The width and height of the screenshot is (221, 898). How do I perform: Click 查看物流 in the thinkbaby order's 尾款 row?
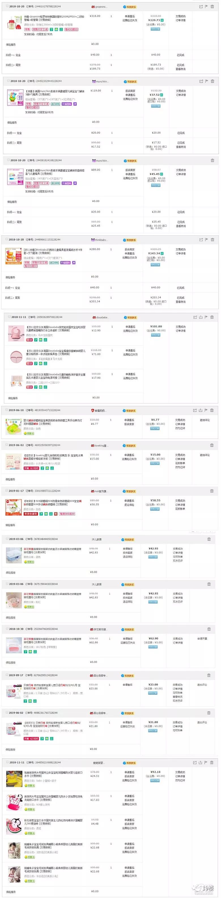(x=180, y=302)
